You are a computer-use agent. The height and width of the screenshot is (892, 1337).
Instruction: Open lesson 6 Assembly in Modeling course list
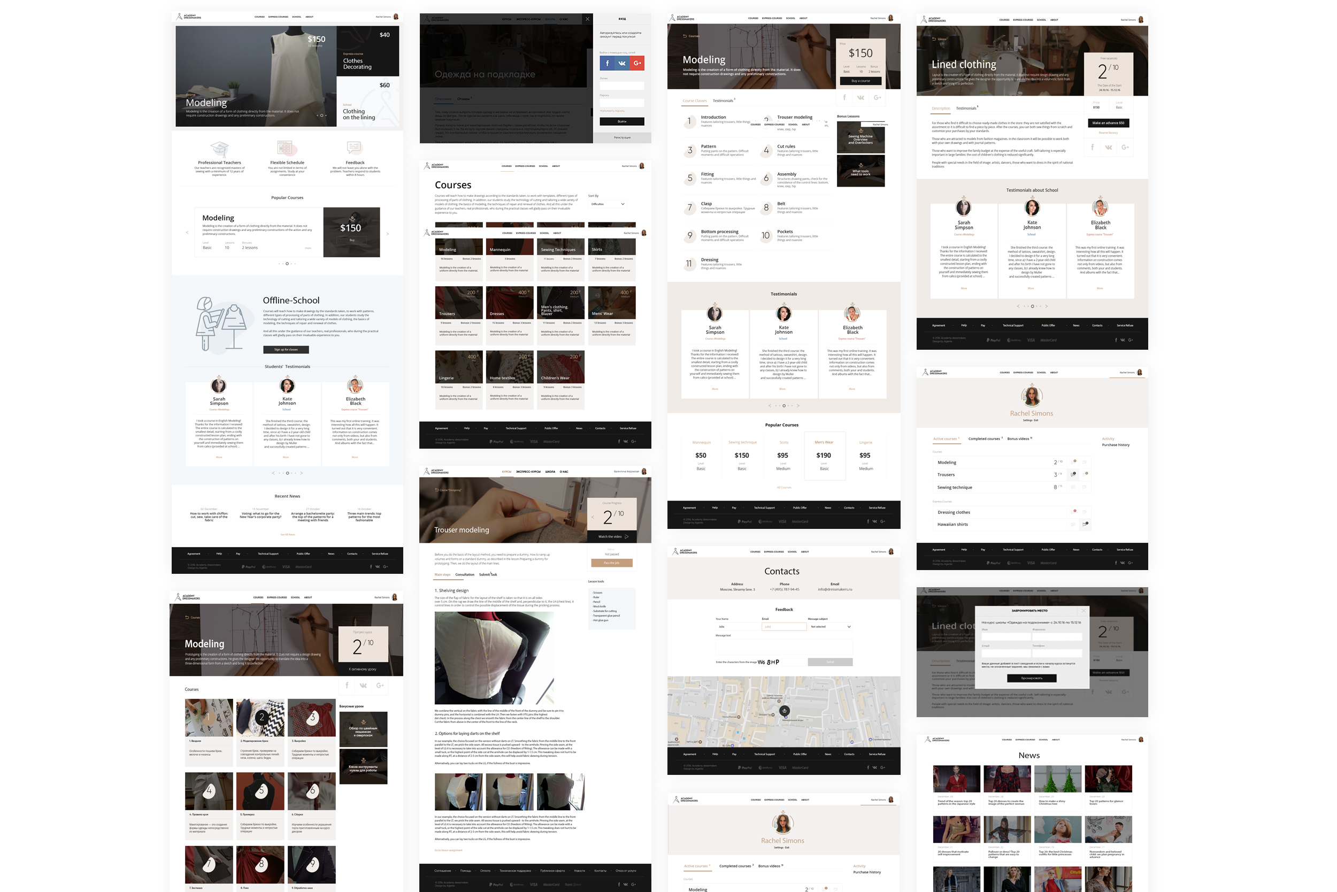pos(796,180)
